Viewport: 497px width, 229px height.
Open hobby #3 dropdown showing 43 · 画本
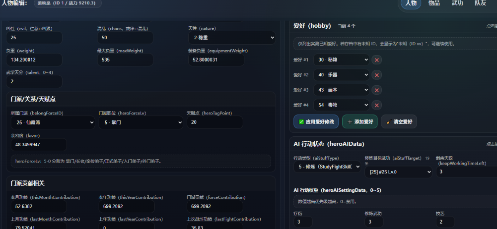click(x=342, y=90)
